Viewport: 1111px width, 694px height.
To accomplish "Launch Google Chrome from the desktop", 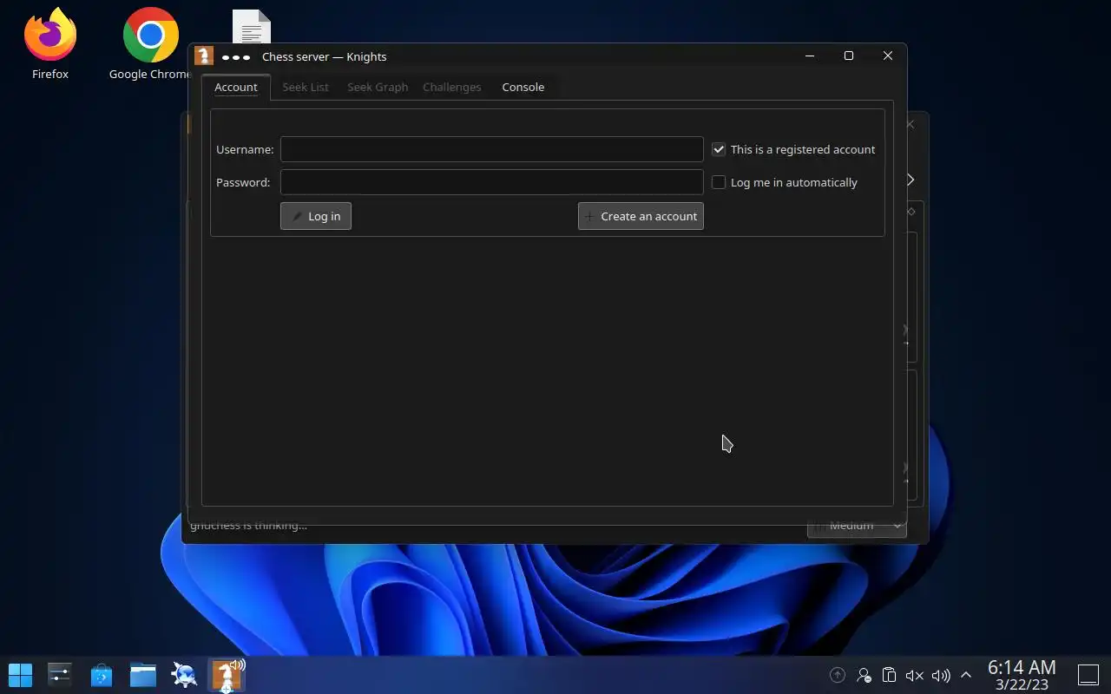I will click(151, 43).
